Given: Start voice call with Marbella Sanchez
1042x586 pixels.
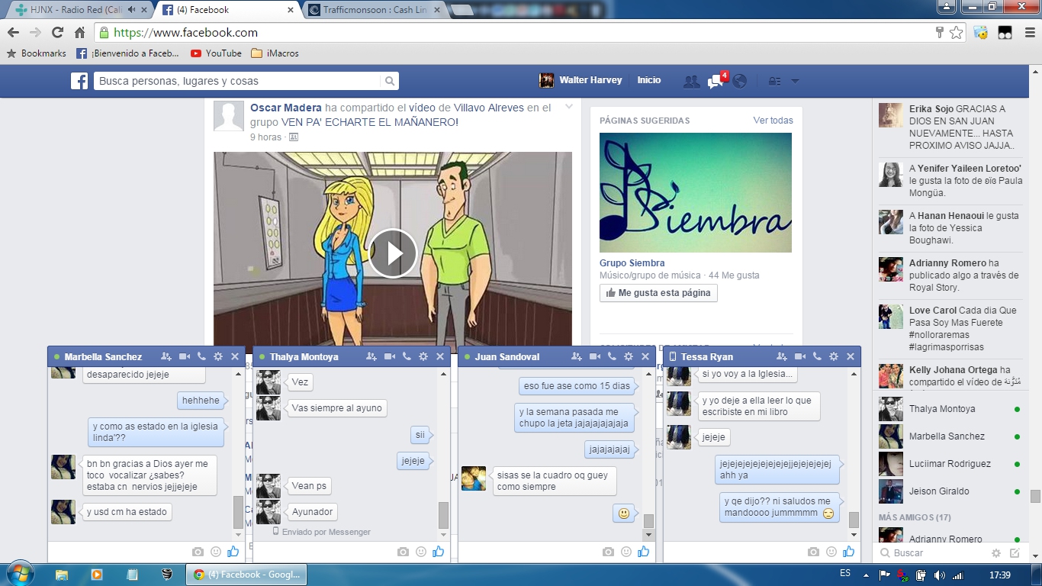Looking at the screenshot, I should click(202, 356).
